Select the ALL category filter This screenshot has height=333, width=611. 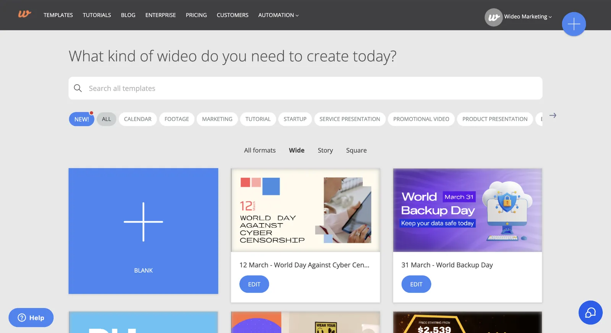coord(107,119)
